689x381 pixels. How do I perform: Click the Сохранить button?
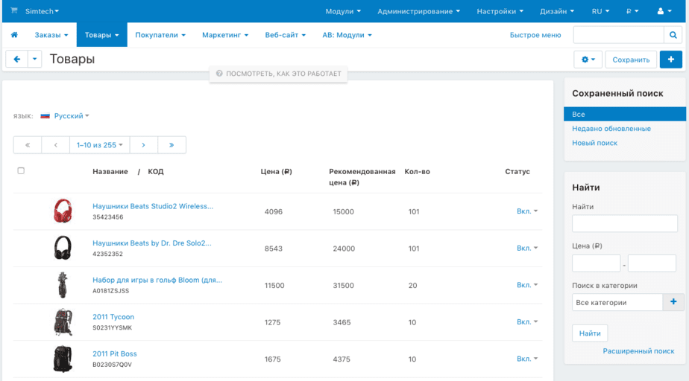631,60
